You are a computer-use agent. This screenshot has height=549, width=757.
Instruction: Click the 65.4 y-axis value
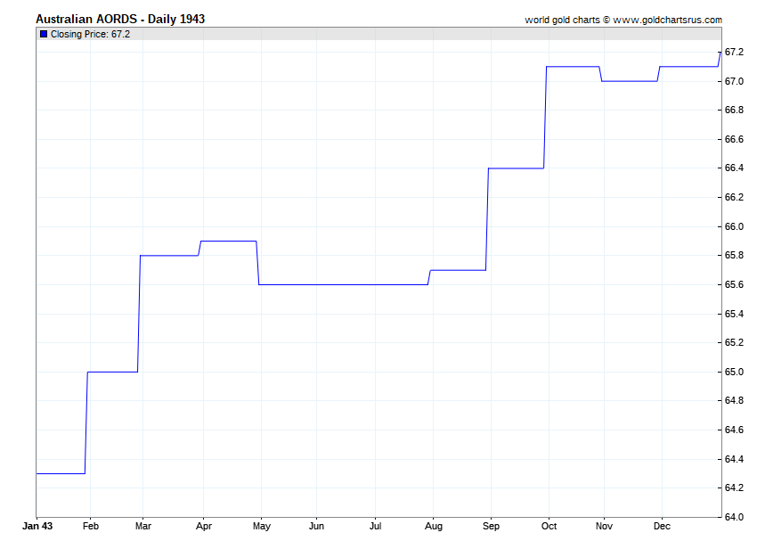[x=734, y=314]
